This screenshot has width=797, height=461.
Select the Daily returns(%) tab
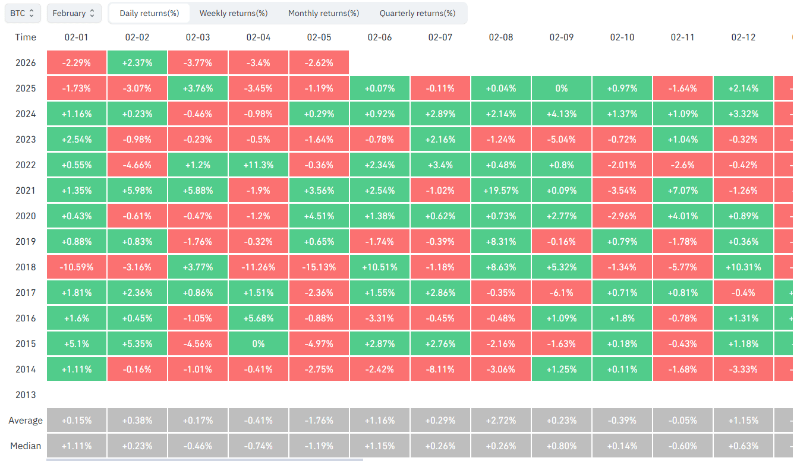tap(149, 13)
